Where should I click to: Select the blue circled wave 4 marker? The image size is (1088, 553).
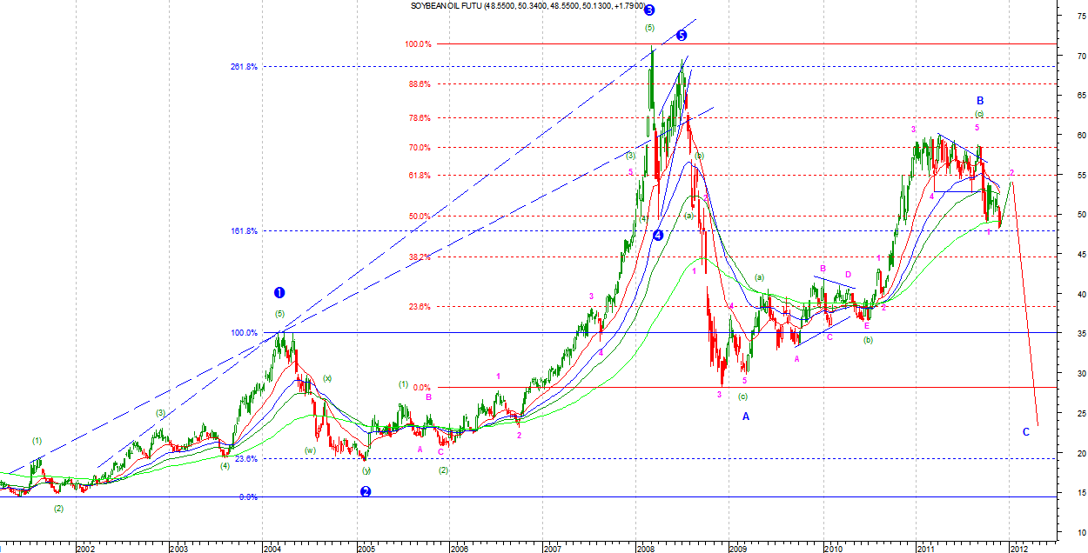point(658,235)
